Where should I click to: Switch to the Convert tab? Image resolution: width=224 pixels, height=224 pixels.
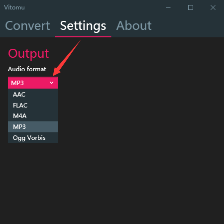27,26
